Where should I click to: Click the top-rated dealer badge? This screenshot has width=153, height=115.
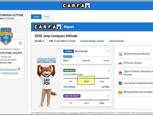point(6,36)
